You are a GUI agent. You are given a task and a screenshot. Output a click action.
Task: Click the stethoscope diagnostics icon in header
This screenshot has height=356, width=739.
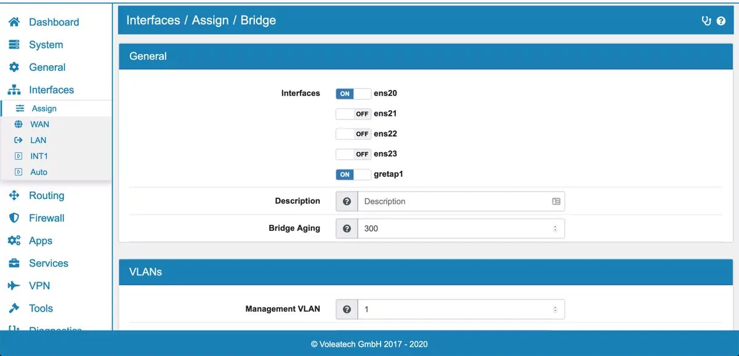click(708, 20)
